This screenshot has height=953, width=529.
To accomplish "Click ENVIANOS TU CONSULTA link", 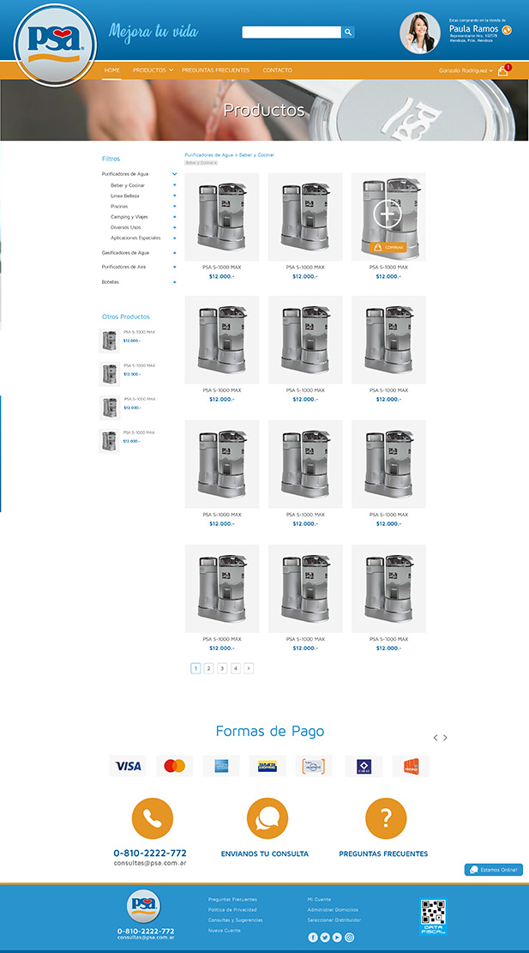I will tap(265, 854).
